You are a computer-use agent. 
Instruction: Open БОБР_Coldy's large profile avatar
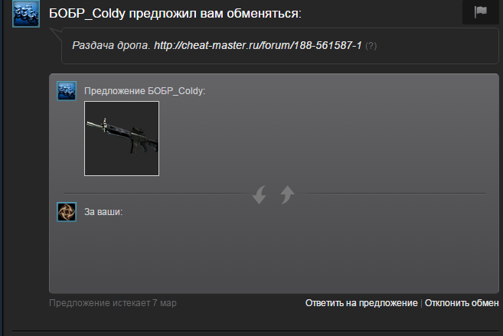[26, 14]
